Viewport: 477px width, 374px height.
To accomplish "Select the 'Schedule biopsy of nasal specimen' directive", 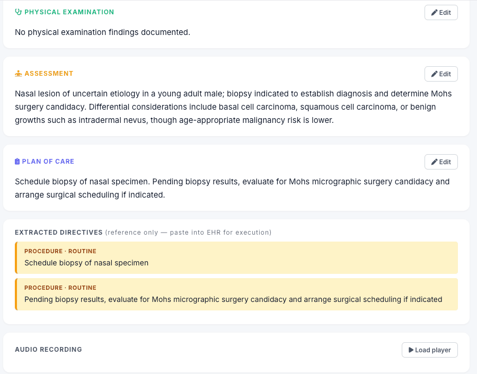I will (236, 258).
